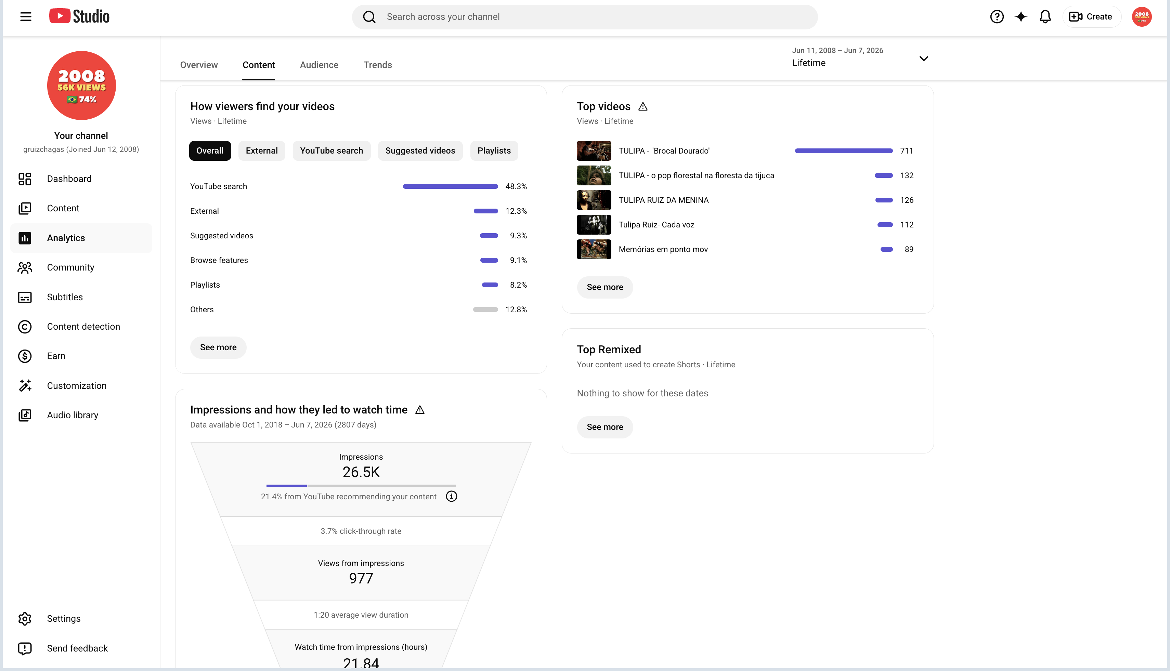The image size is (1170, 671).
Task: Click the floresta da tijuca video thumbnail
Action: point(594,175)
